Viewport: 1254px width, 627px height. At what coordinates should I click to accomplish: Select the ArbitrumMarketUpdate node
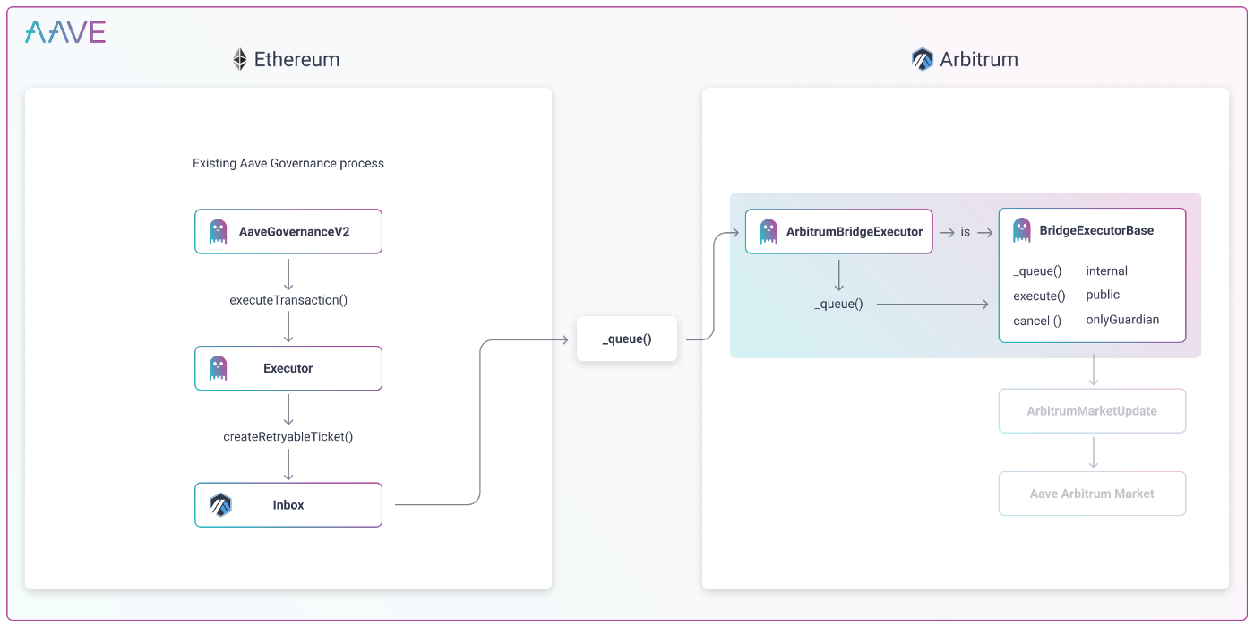click(1092, 411)
